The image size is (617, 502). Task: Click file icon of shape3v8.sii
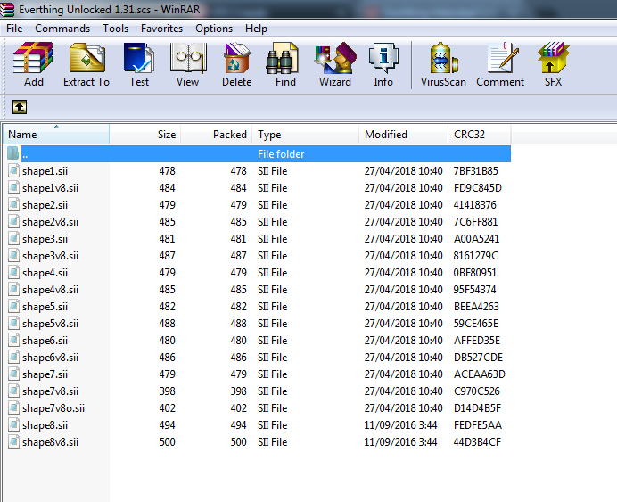13,255
